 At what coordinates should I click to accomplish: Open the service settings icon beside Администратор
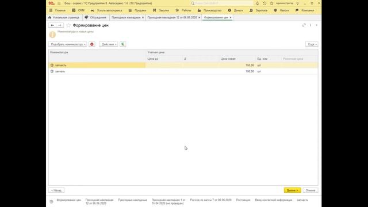[x=298, y=3]
